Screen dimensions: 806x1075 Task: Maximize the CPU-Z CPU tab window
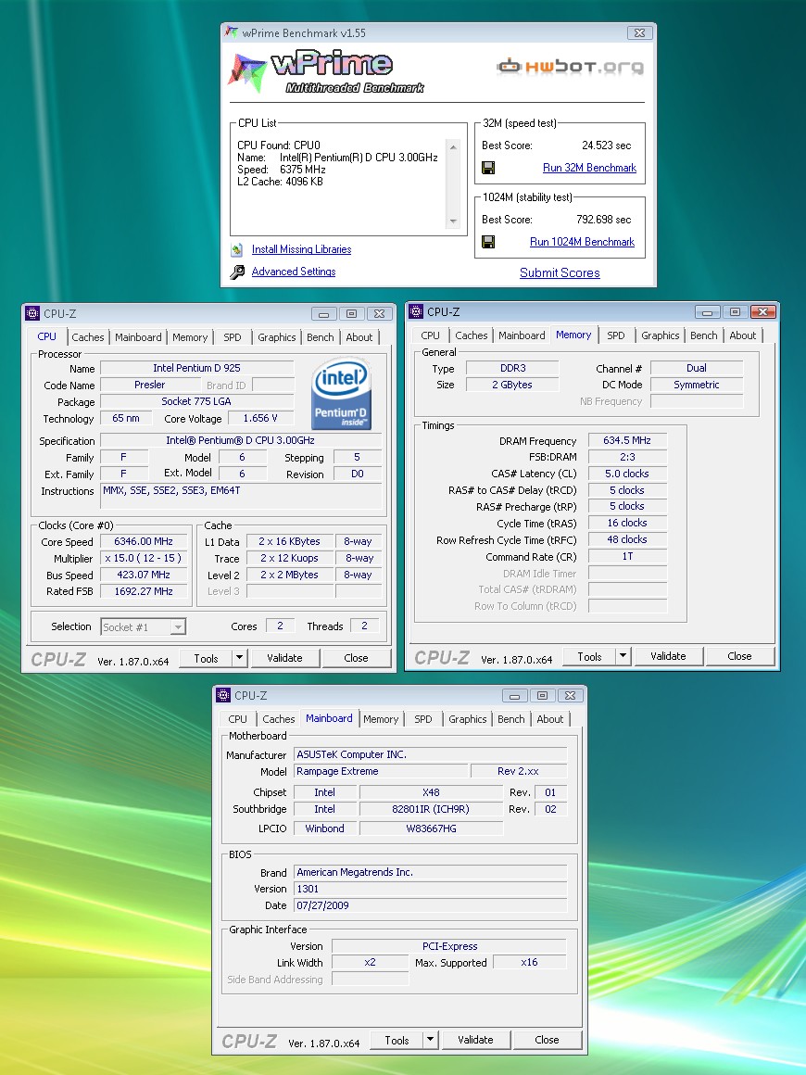tap(352, 314)
